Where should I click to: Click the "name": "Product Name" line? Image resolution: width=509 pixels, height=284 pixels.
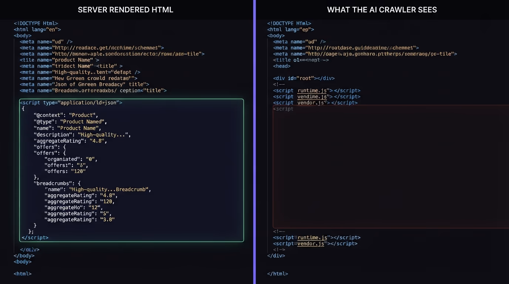click(67, 128)
